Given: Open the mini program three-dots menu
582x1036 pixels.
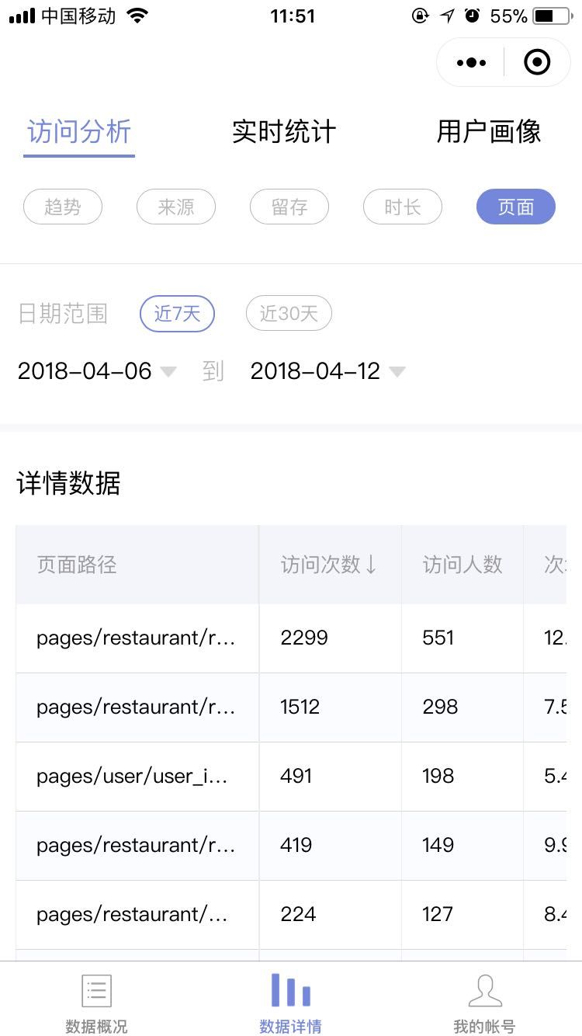Looking at the screenshot, I should (472, 62).
